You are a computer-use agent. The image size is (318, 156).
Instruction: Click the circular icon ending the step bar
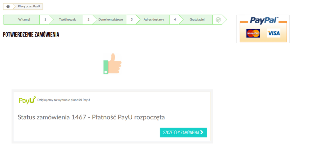coord(218,20)
